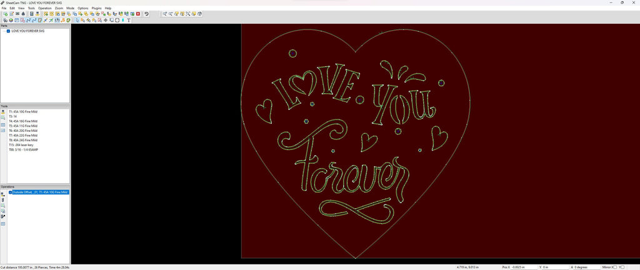Click the calculator job options icon
The image size is (640, 270).
[31, 14]
